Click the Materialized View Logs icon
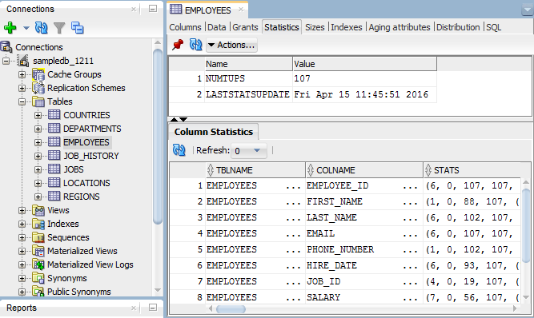Screen dimensions: 534x318 click(38, 265)
